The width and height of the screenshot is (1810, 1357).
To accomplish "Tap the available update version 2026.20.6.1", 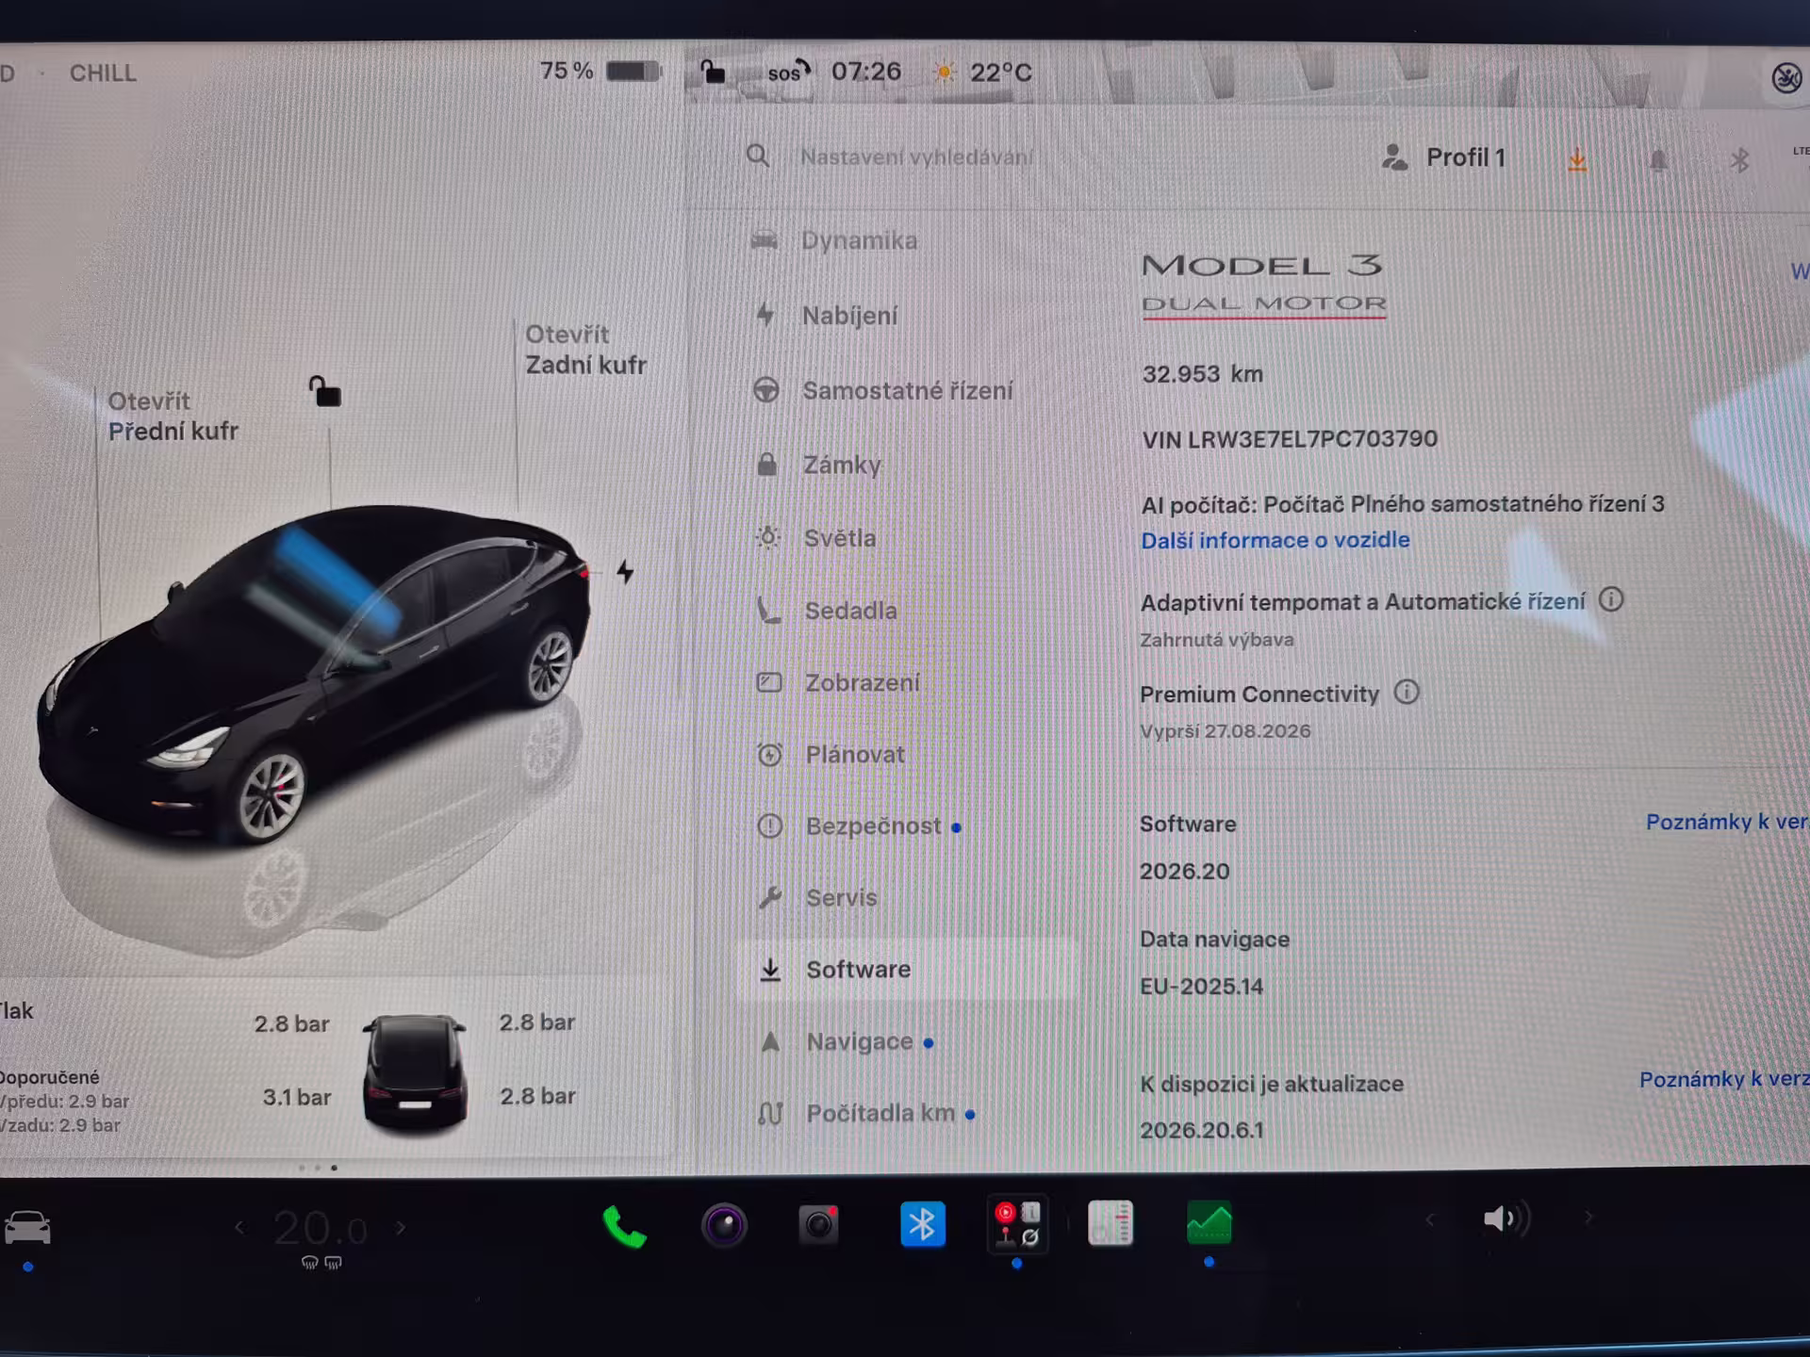I will point(1202,1130).
